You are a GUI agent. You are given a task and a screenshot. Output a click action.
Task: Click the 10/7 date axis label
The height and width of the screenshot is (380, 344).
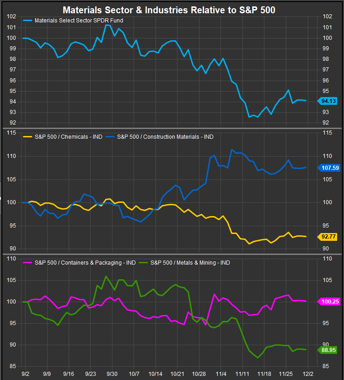click(x=134, y=374)
